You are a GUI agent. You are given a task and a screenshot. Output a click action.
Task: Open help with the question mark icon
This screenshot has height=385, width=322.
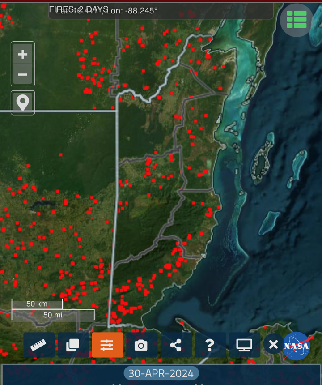pyautogui.click(x=210, y=345)
